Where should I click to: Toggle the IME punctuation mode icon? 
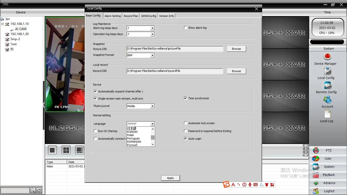[239, 185]
